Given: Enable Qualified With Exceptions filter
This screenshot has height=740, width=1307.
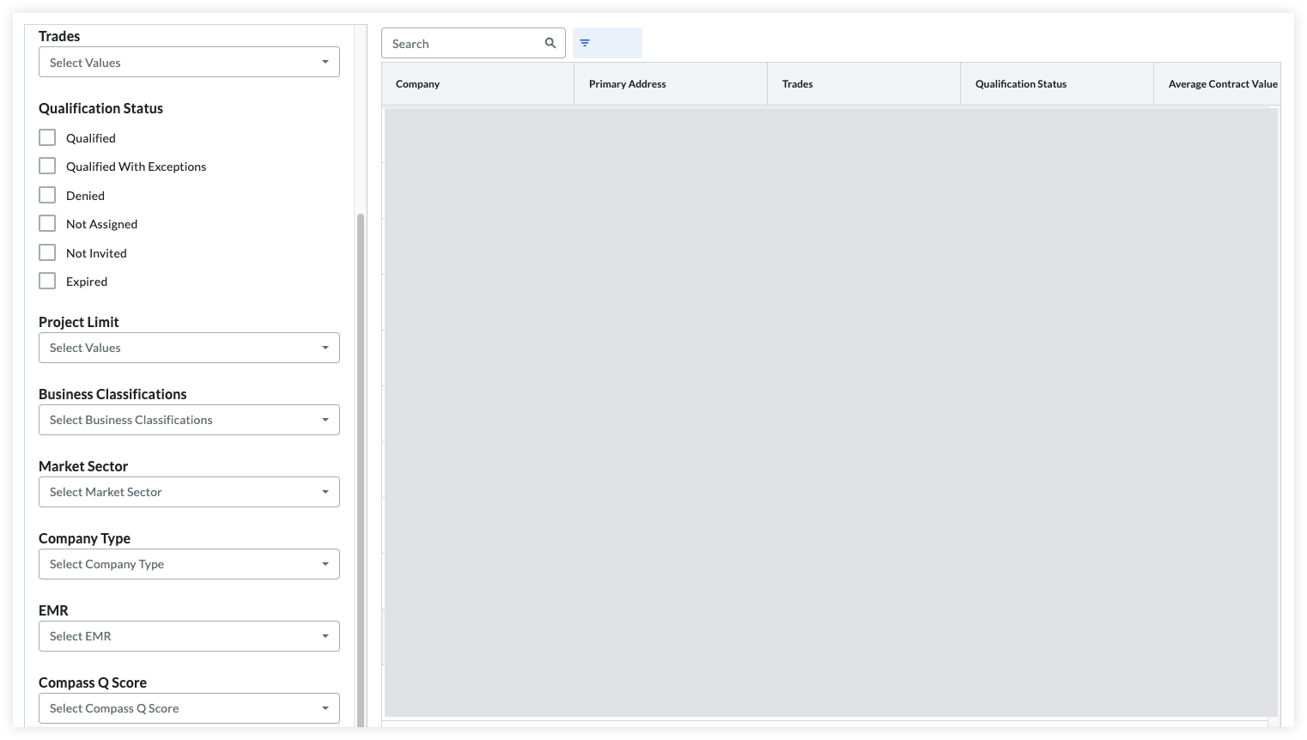Looking at the screenshot, I should point(47,167).
